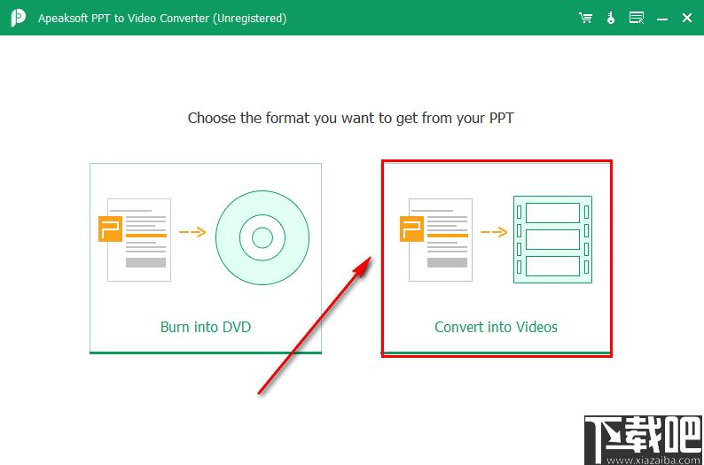
Task: Click the "Burn into DVD" label text
Action: tap(206, 327)
